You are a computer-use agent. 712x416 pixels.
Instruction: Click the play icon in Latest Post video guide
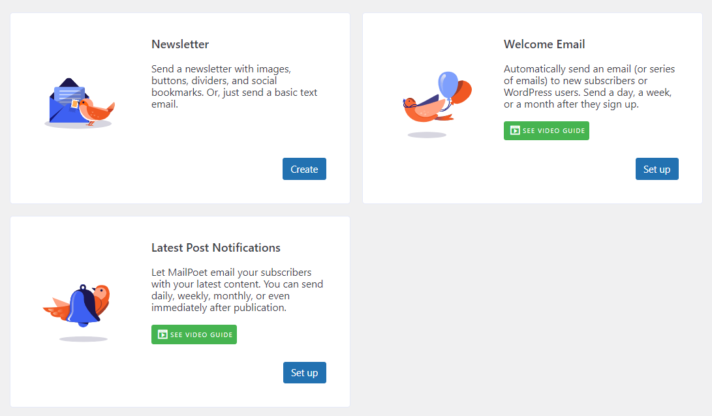coord(163,334)
